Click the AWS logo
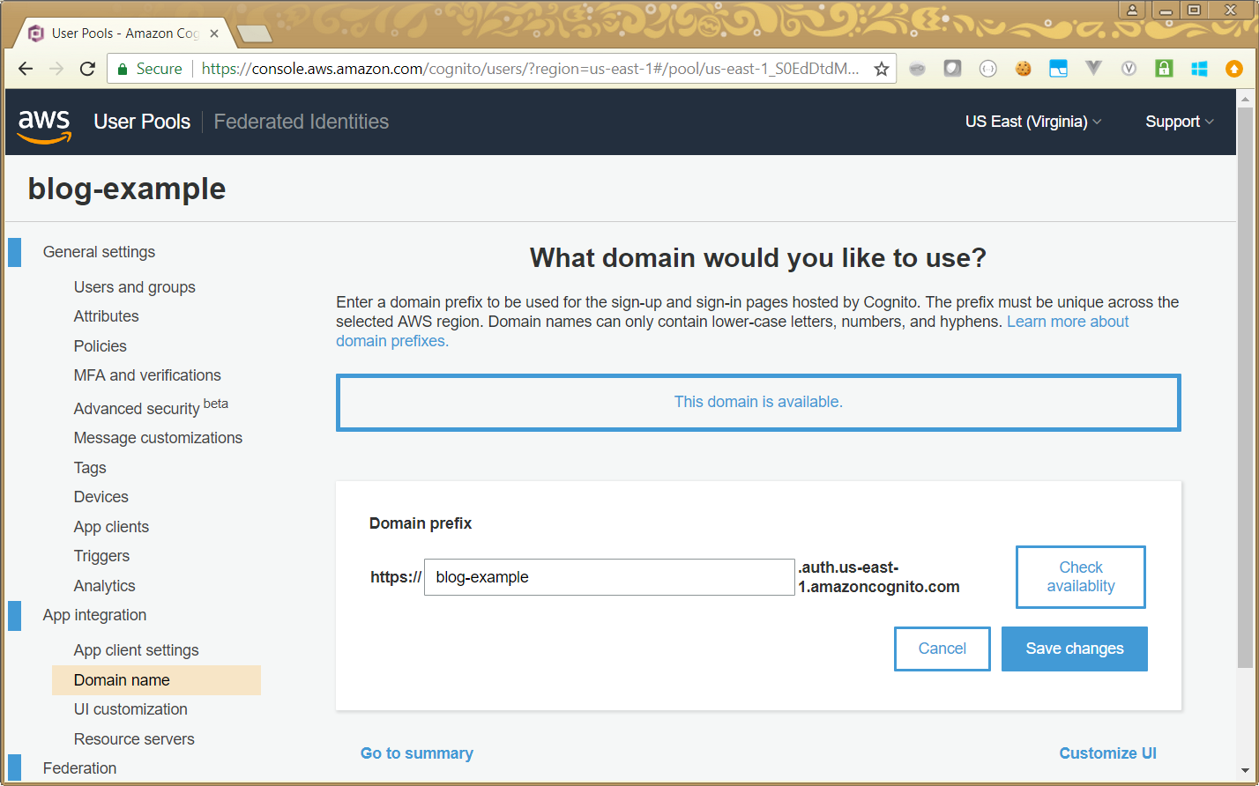 point(44,123)
